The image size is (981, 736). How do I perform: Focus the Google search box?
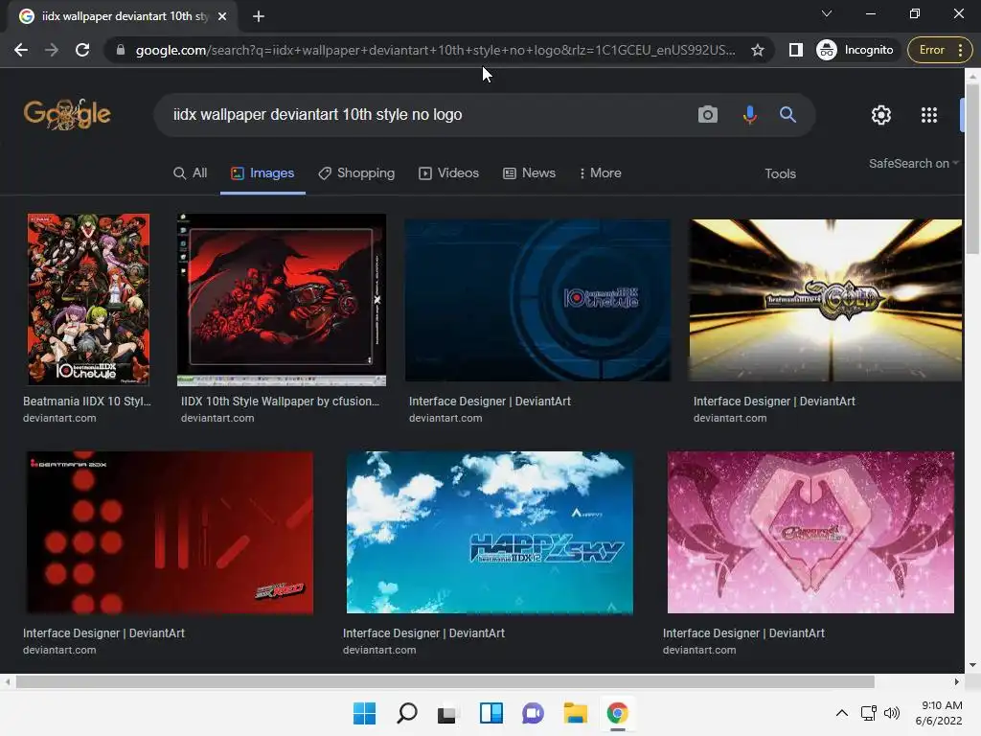point(425,115)
